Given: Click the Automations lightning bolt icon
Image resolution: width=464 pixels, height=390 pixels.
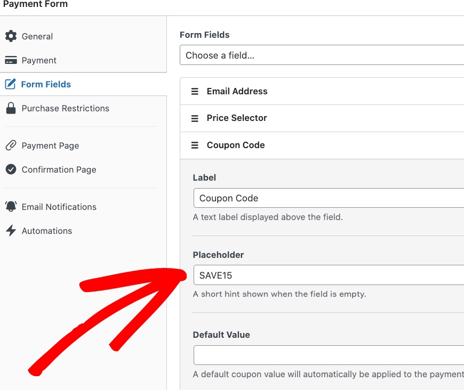Looking at the screenshot, I should [x=11, y=231].
